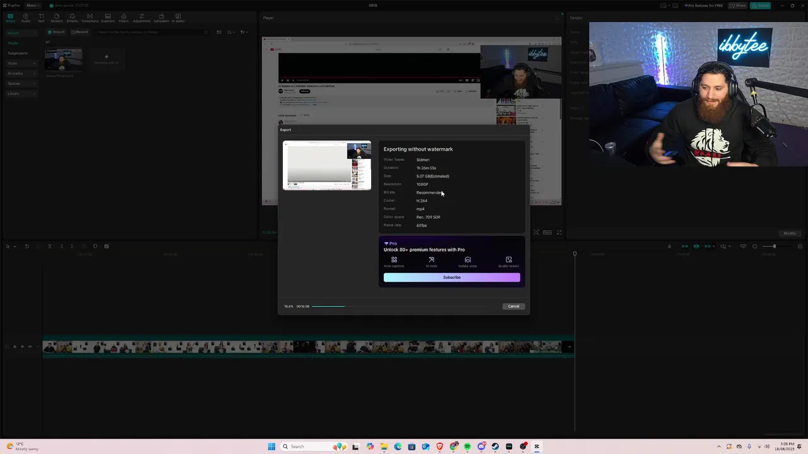Open the AI avatar tab in CapCut toolbar
Image resolution: width=808 pixels, height=454 pixels.
(178, 18)
